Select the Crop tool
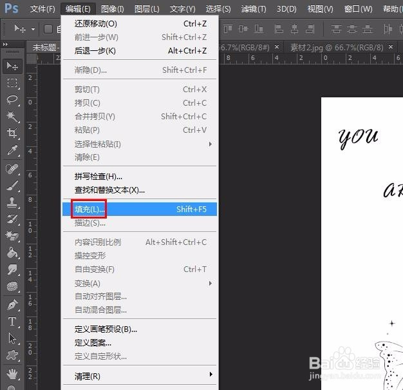The width and height of the screenshot is (403, 390). pyautogui.click(x=12, y=133)
